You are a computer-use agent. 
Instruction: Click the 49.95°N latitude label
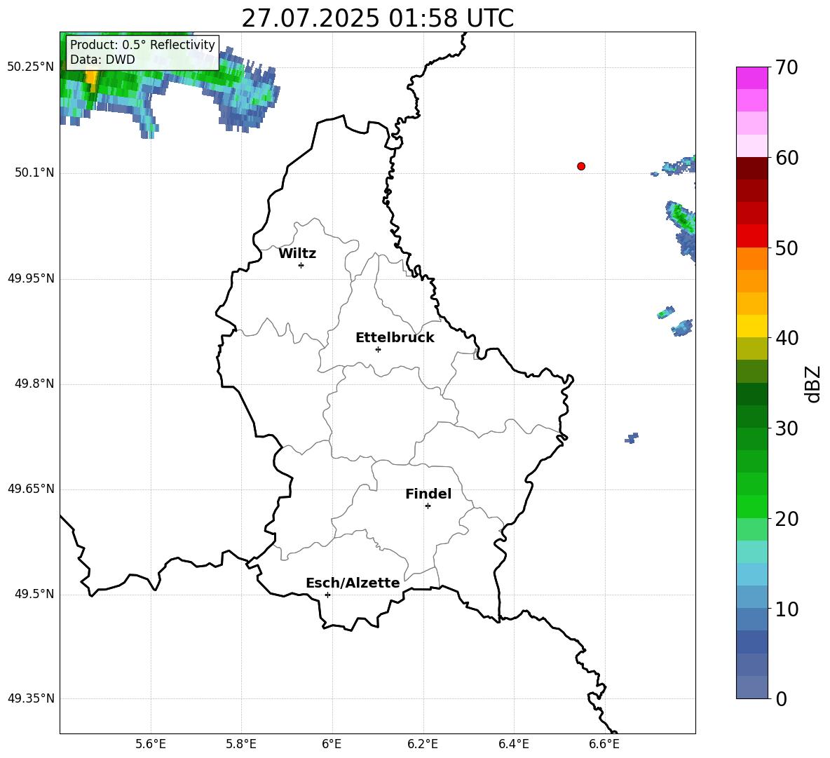tap(31, 278)
